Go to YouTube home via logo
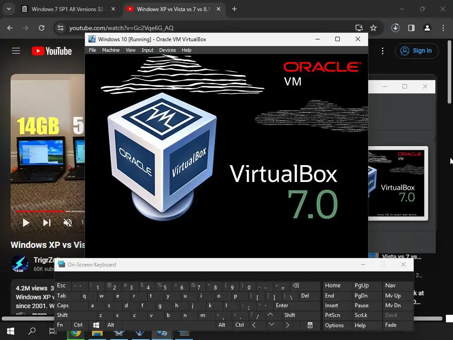Viewport: 453px width, 340px height. (52, 51)
